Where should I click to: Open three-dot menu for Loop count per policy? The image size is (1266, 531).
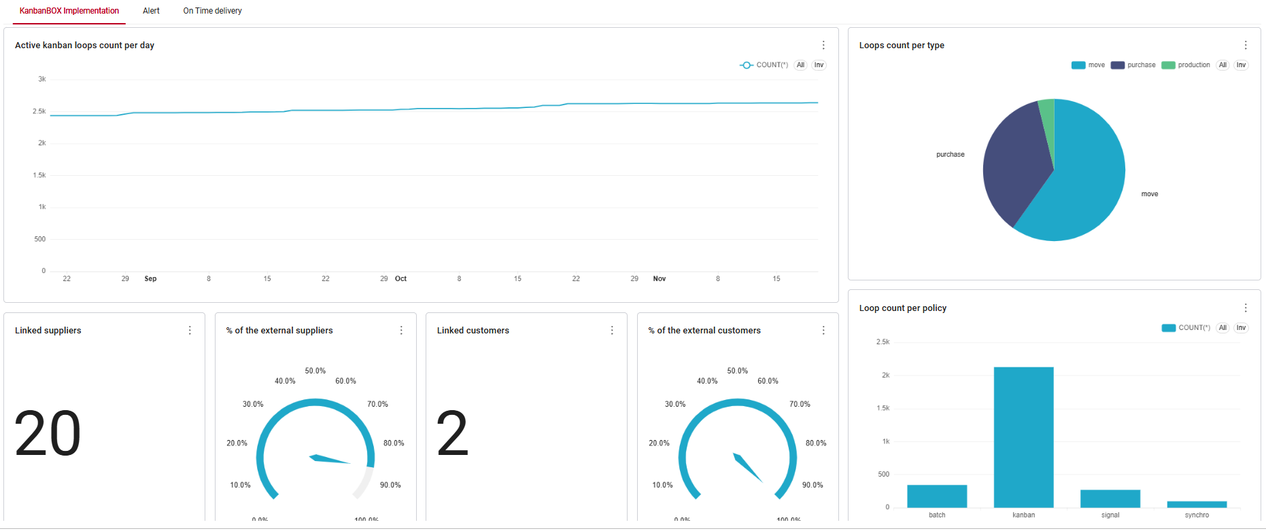coord(1246,308)
